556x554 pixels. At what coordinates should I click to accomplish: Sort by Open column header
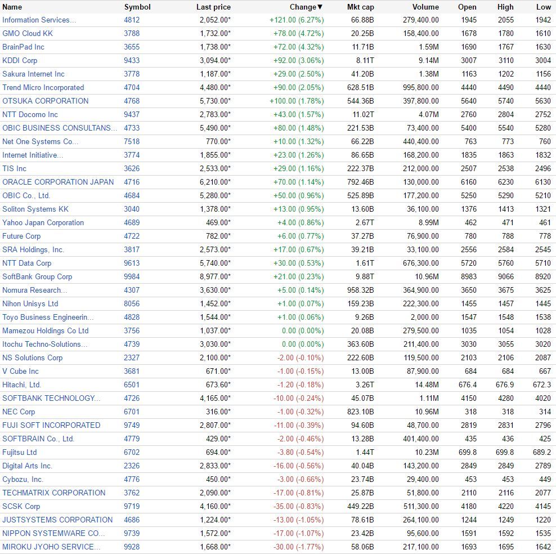point(467,7)
